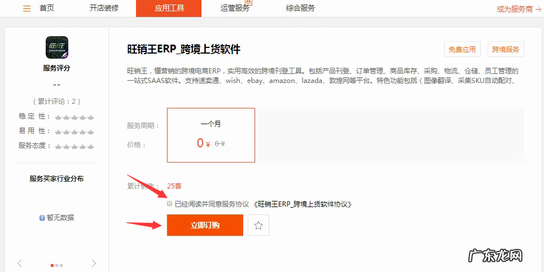544x272 pixels.
Task: Click the 服务态度 star rating
Action: pos(74,146)
